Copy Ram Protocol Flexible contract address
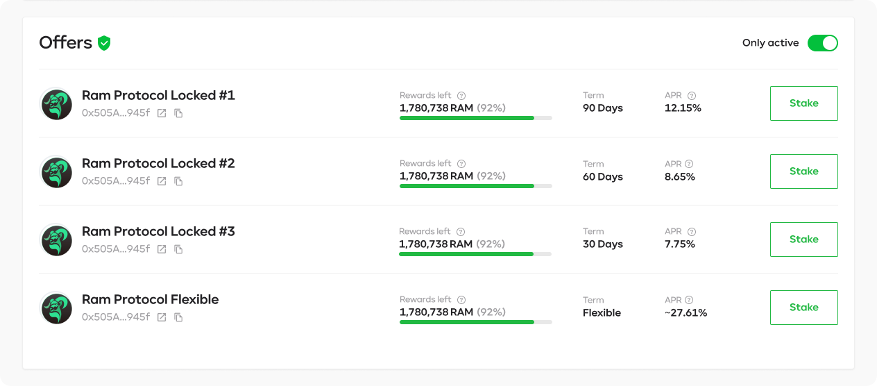Screen dimensions: 877x386 pyautogui.click(x=178, y=317)
